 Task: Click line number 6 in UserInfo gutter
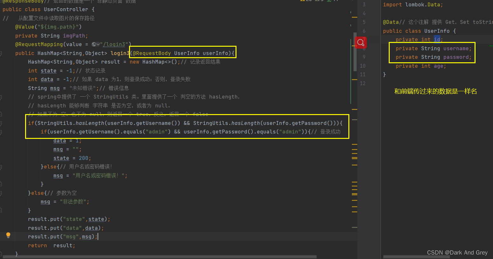pos(364,31)
